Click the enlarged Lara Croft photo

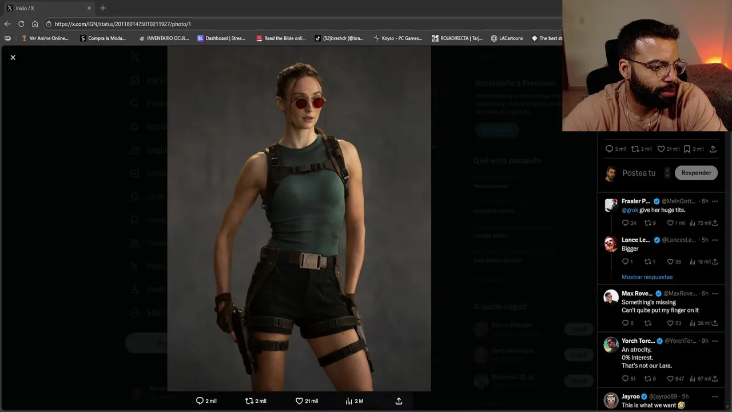pyautogui.click(x=299, y=219)
